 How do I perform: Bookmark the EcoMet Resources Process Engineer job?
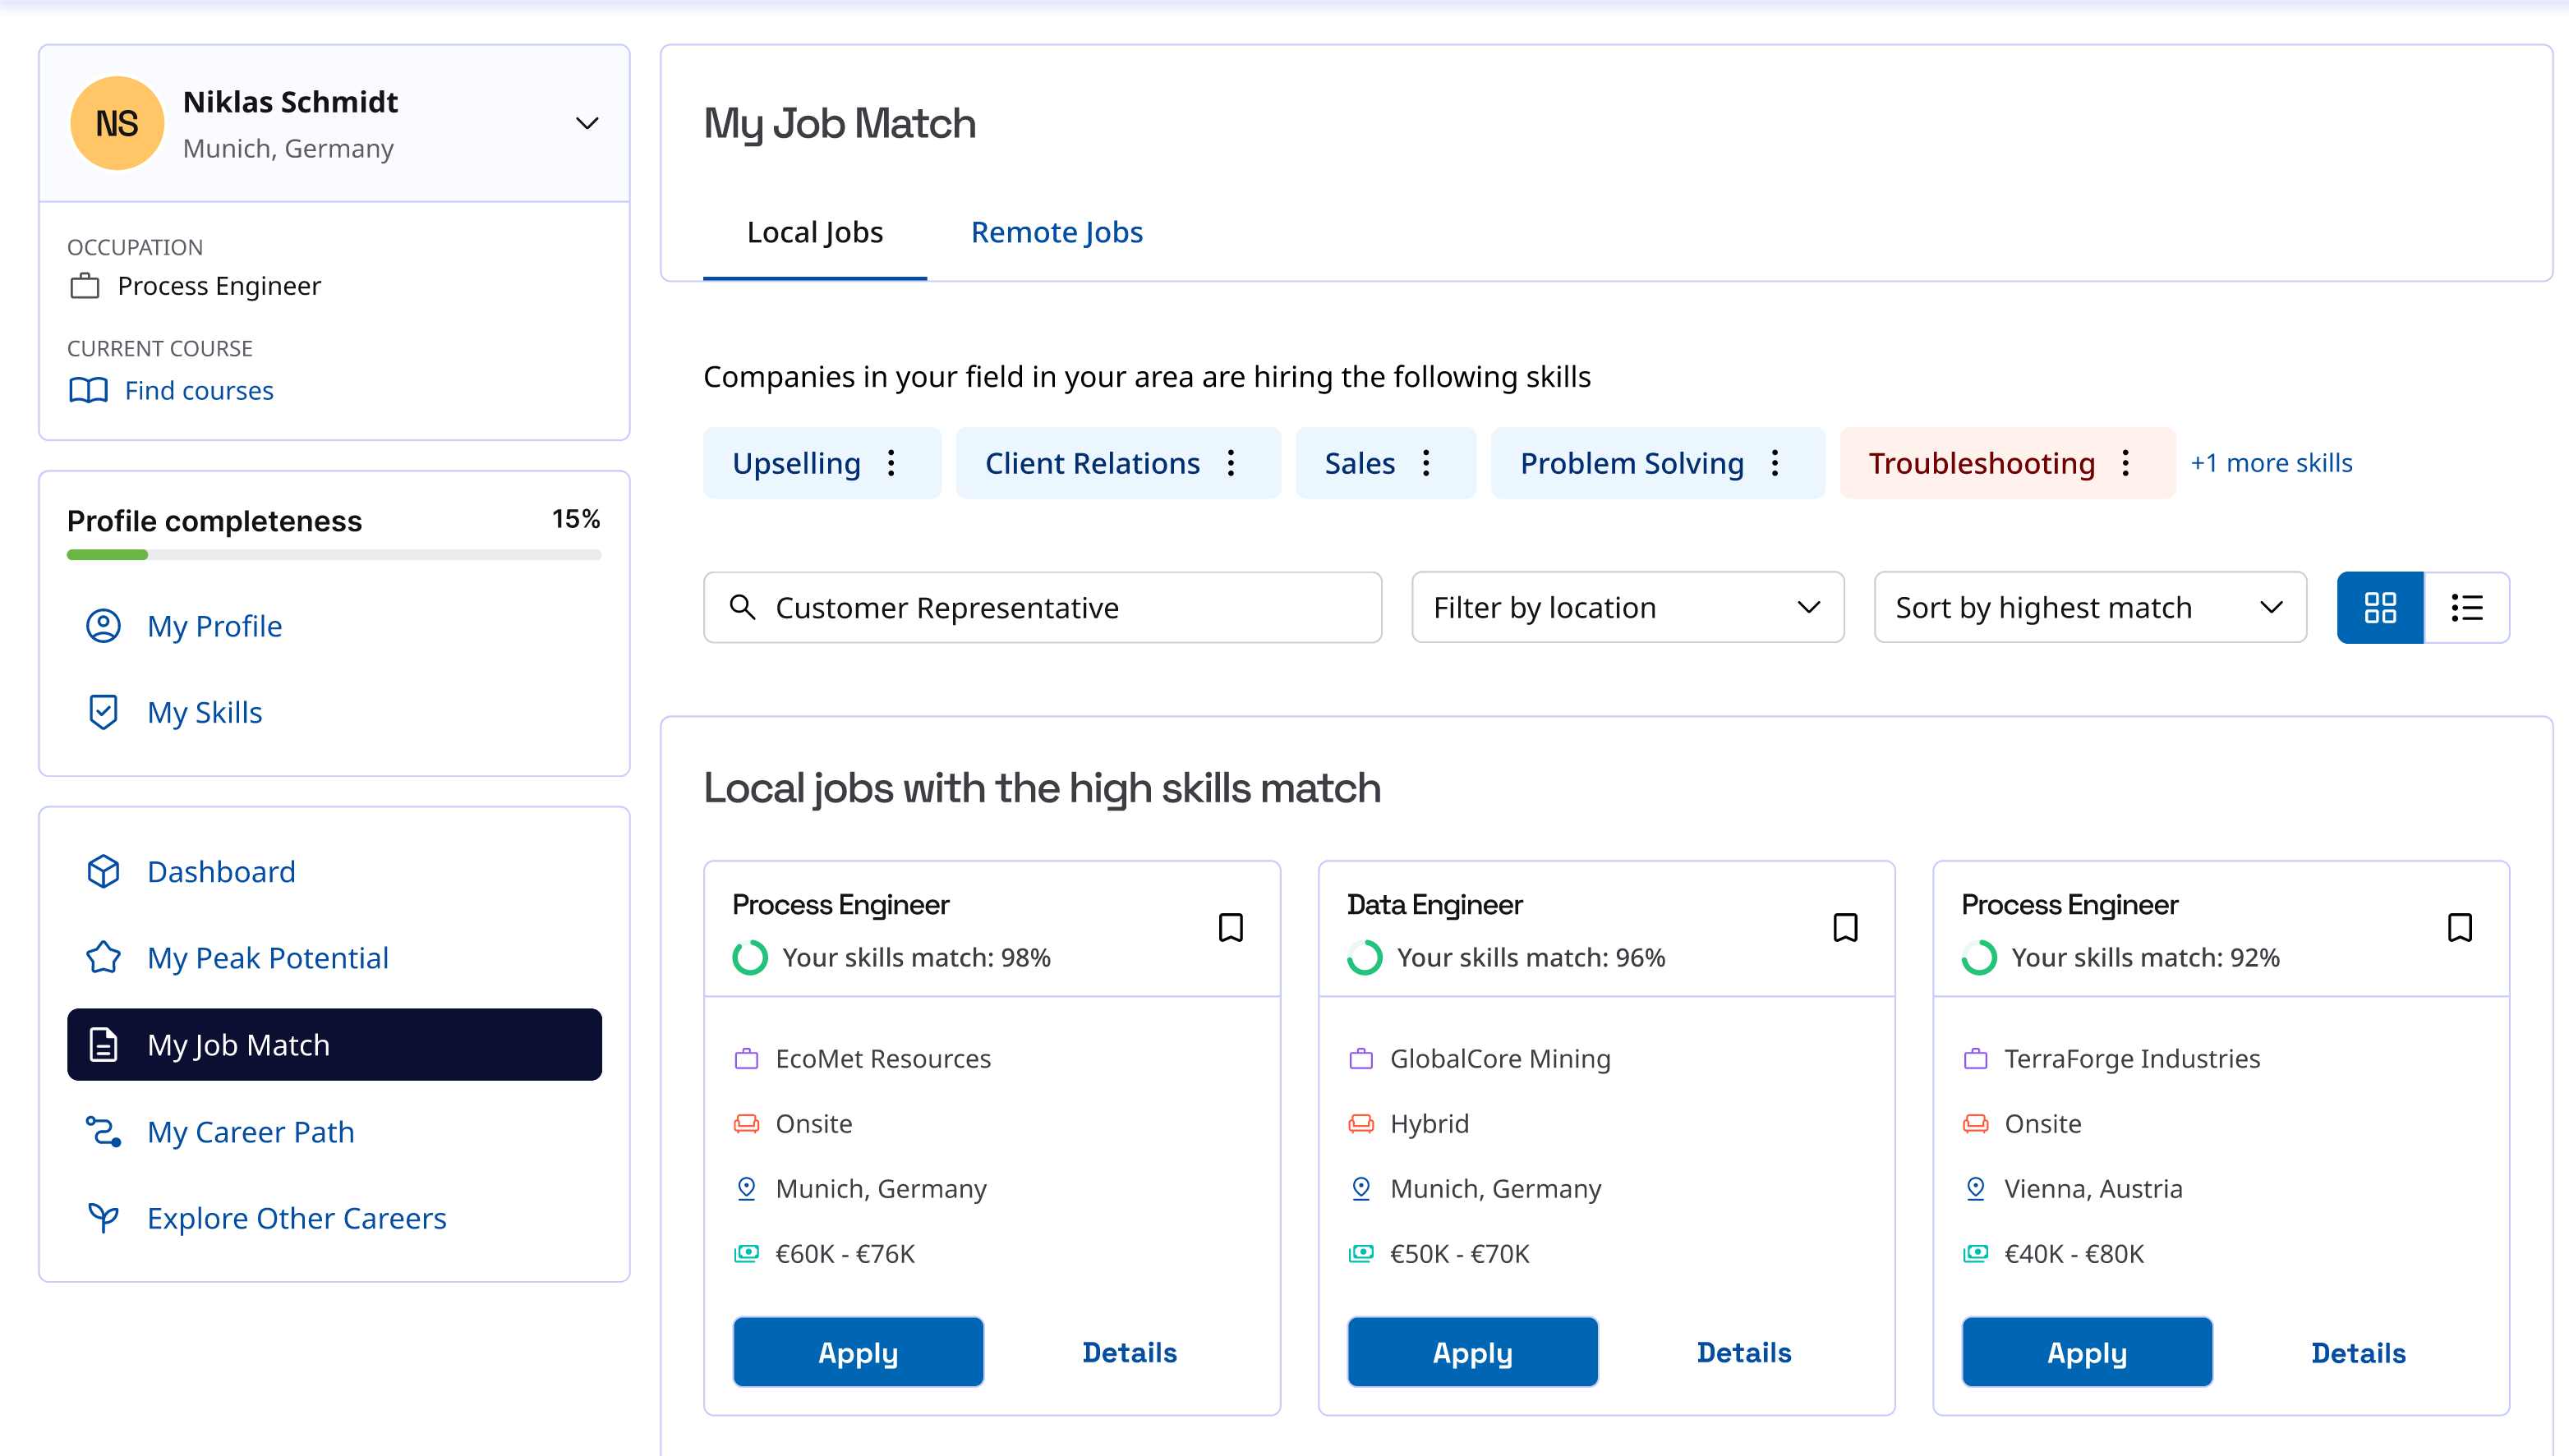point(1231,927)
